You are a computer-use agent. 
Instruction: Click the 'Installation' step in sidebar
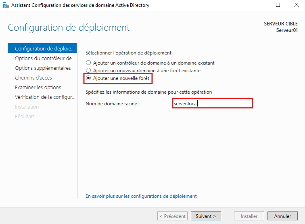[x=27, y=107]
